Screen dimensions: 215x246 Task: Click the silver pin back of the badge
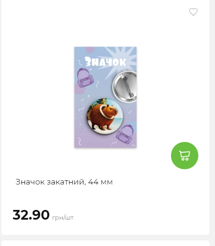(125, 86)
